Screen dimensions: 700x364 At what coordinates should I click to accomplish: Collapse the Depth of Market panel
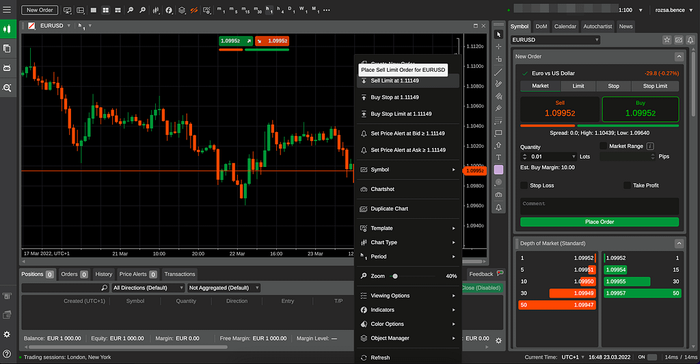click(x=679, y=244)
